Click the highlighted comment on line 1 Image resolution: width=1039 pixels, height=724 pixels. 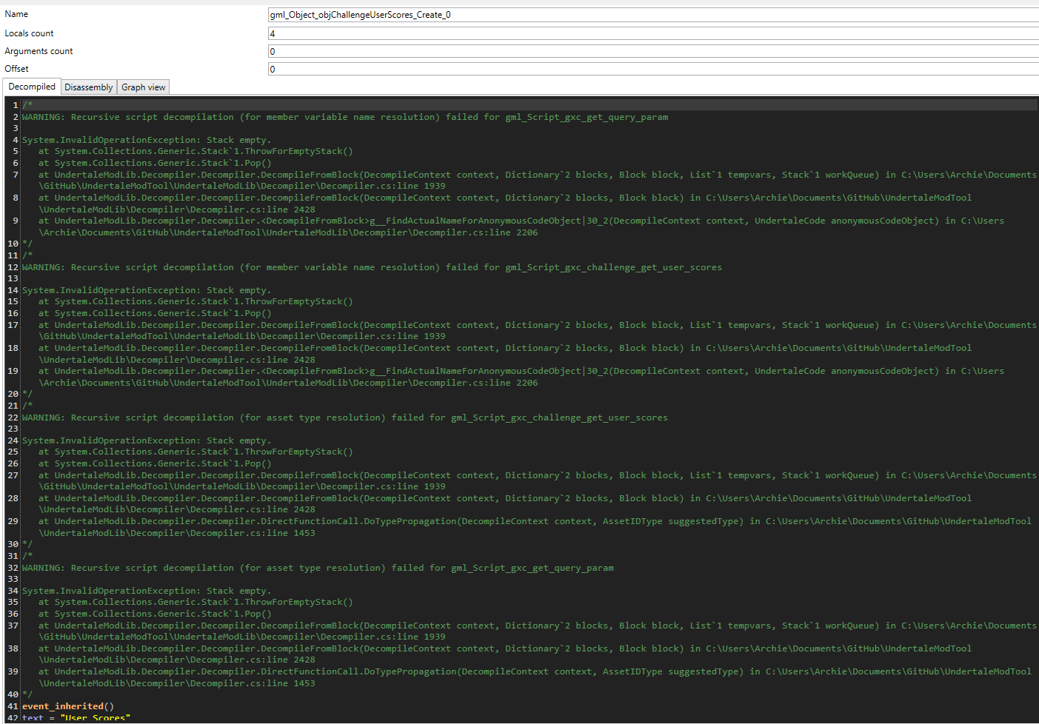point(27,104)
